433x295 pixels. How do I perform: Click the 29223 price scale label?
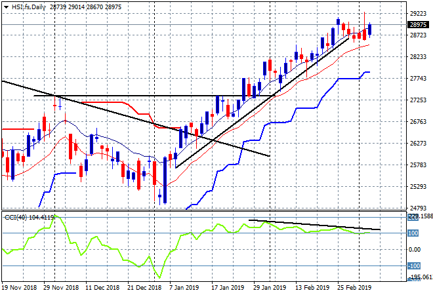(x=418, y=14)
